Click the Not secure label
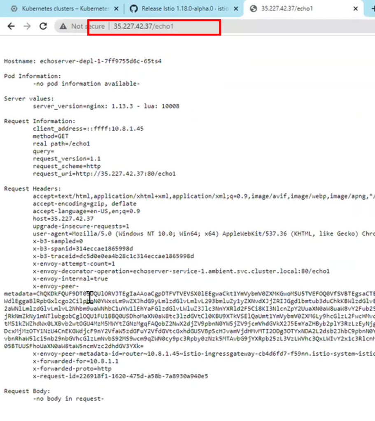This screenshot has width=375, height=421. coord(88,26)
